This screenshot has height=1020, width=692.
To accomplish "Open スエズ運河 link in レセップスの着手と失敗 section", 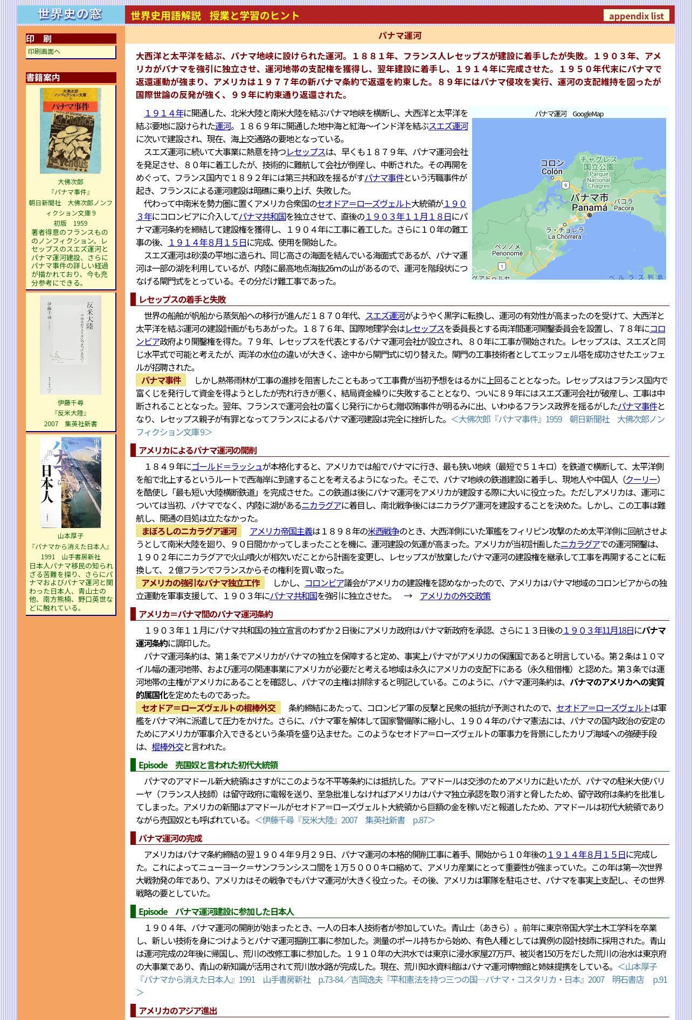I will point(385,316).
